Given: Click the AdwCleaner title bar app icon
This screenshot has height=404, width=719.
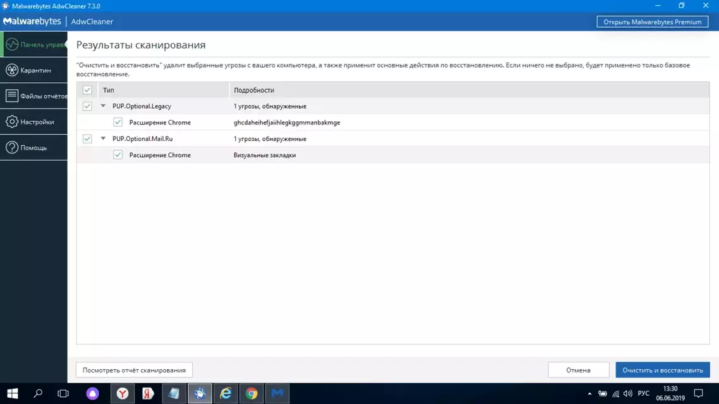Looking at the screenshot, I should (6, 6).
